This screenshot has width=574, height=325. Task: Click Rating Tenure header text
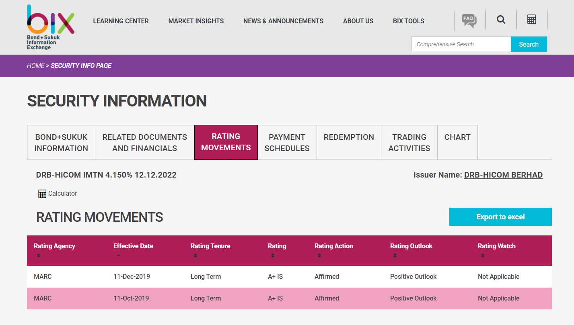[x=210, y=246]
